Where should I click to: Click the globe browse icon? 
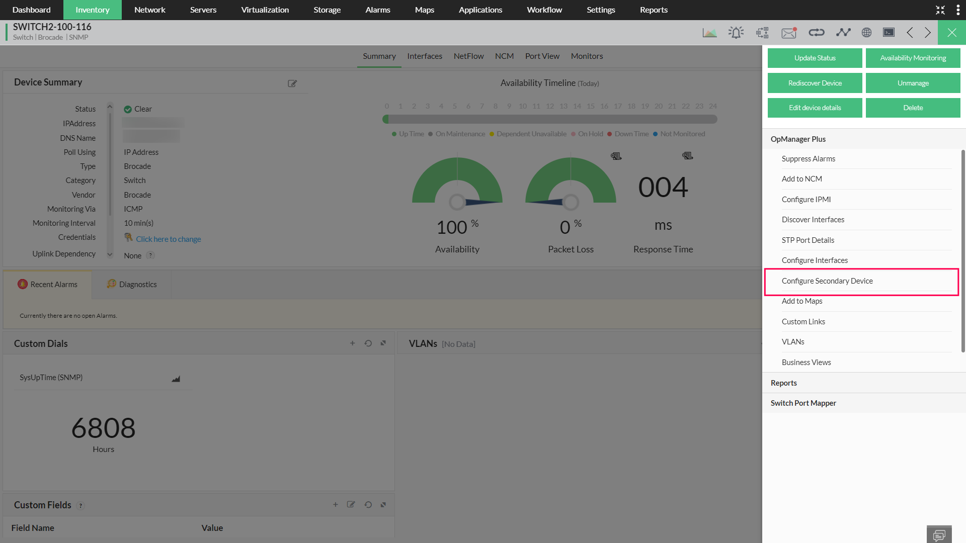click(866, 33)
